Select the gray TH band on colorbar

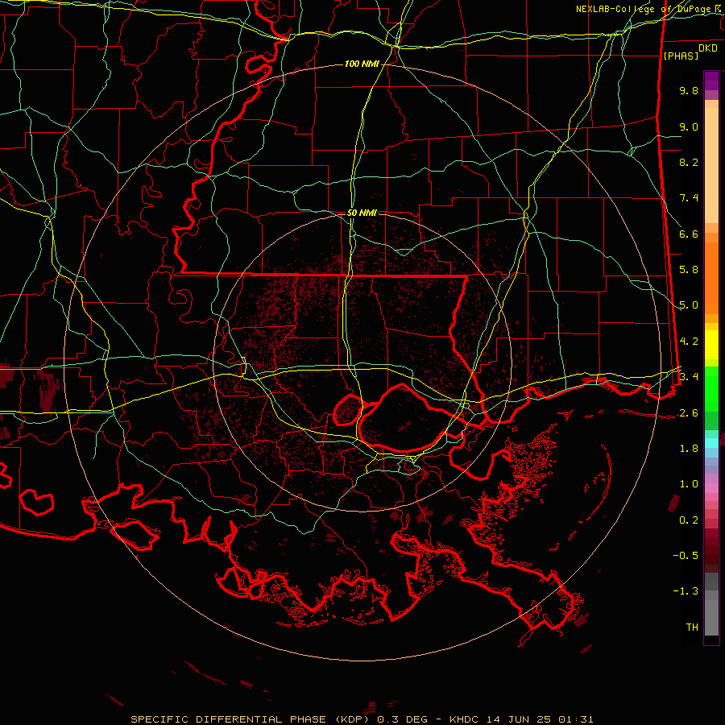coord(711,627)
